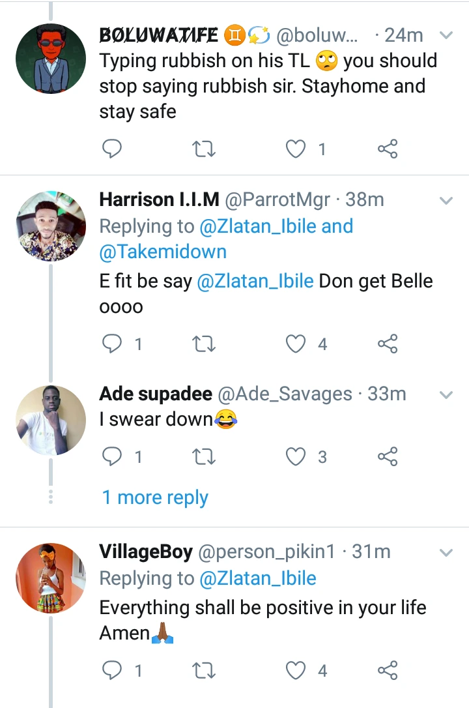Open @Zlatan_Ibile mention in Harrison's tweet text

point(255,282)
